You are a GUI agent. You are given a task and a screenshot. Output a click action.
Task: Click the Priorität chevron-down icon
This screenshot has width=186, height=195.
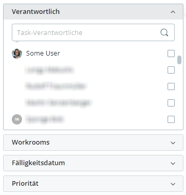173,184
